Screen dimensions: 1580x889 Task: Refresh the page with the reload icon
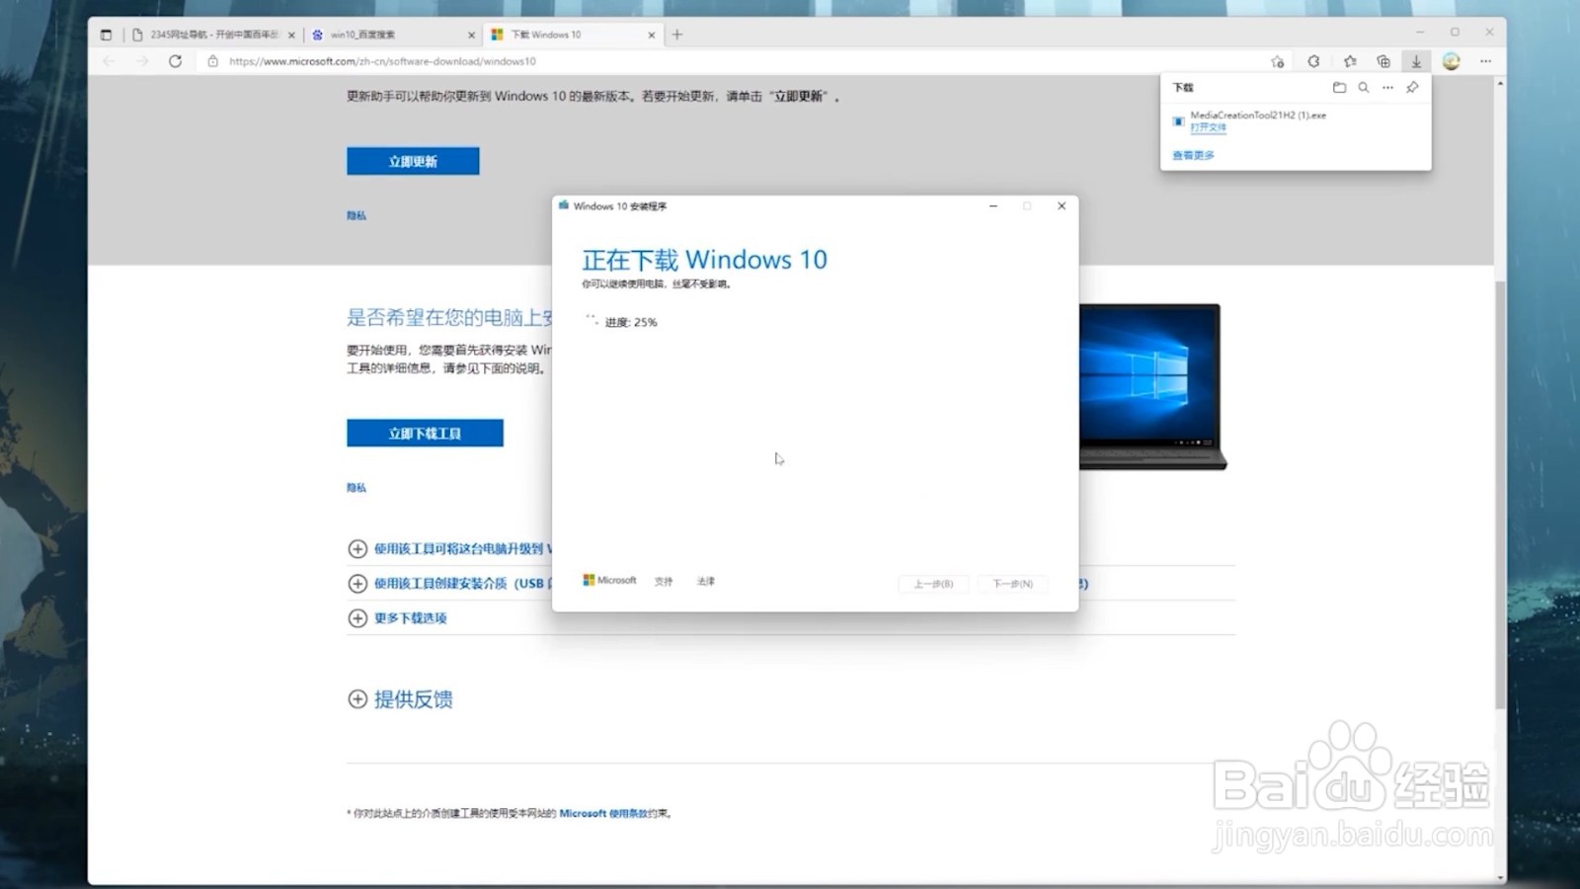175,61
